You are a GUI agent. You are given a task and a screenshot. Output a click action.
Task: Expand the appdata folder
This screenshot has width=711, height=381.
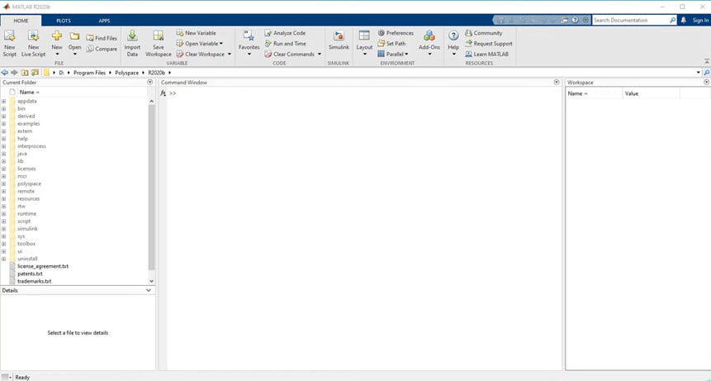tap(3, 101)
